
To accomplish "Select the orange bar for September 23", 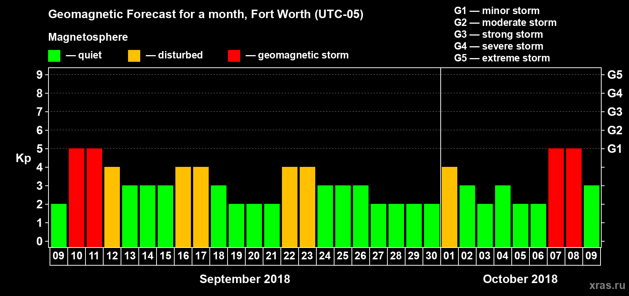I will tap(307, 207).
